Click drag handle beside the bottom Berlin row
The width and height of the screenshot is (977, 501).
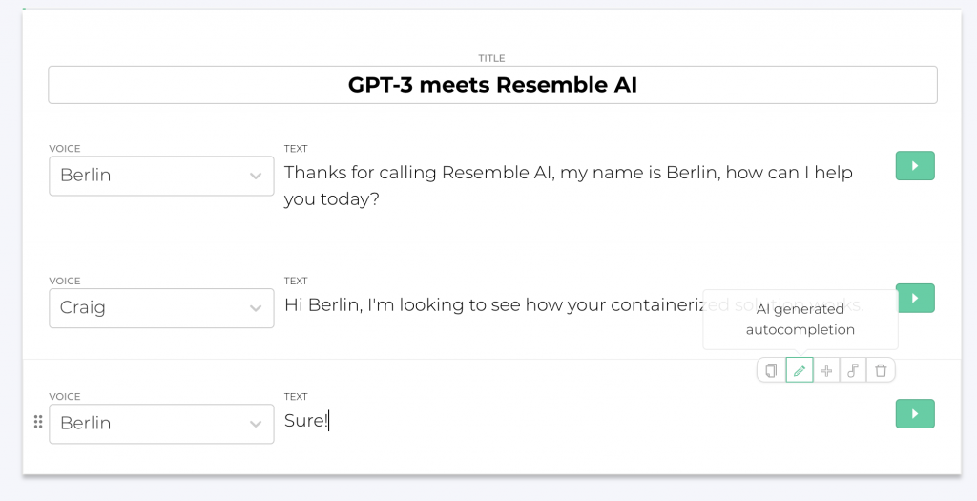tap(38, 422)
